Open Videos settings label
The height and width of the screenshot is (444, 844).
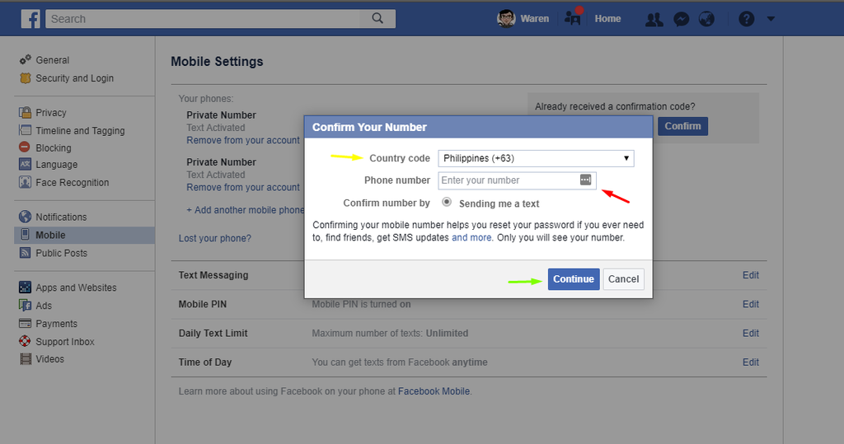click(x=50, y=359)
